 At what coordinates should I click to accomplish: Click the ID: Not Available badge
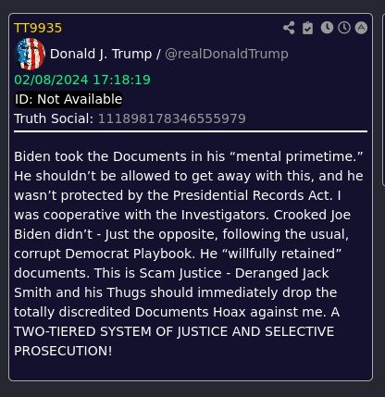click(x=68, y=99)
